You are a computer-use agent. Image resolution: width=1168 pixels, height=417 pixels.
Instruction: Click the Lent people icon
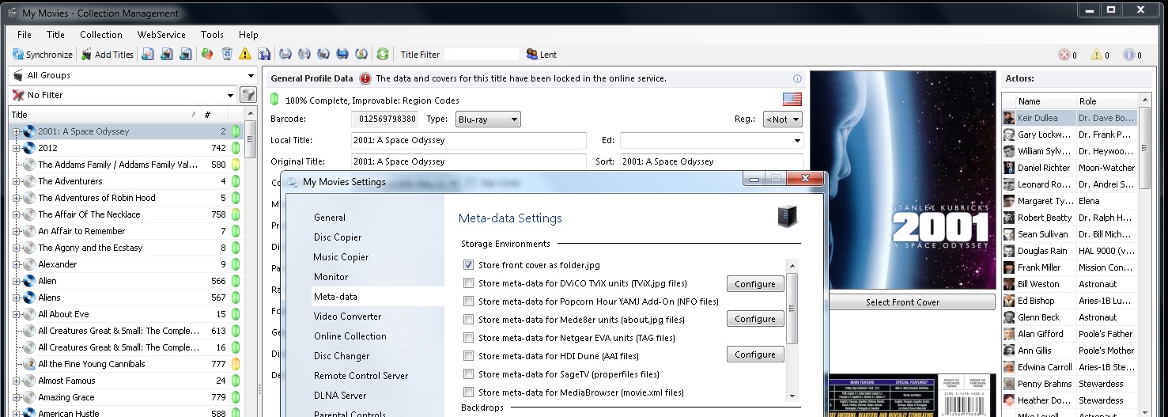532,55
